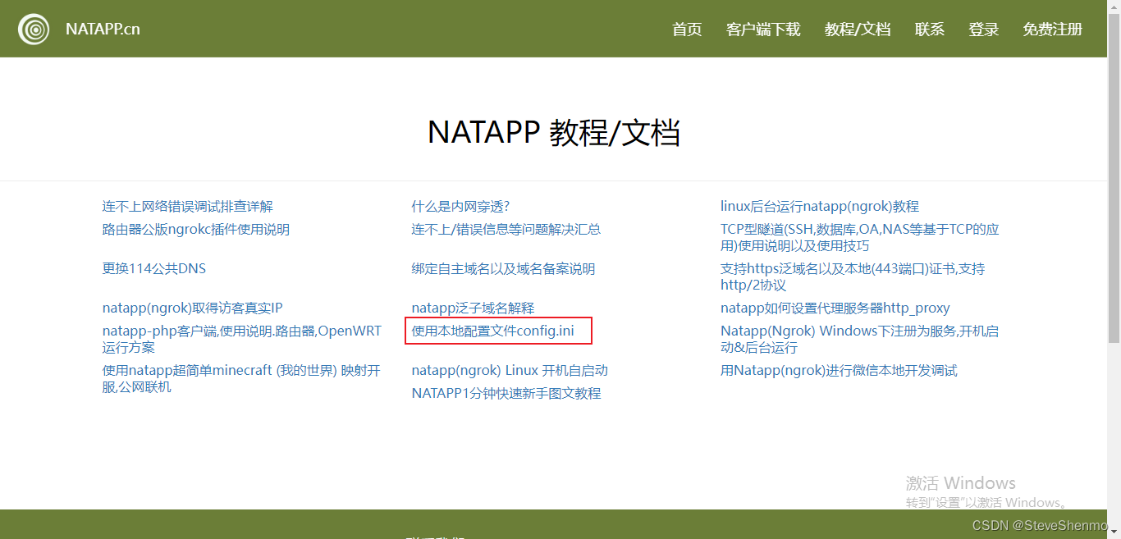Open natapp-php客户端 使用说明 link

242,340
